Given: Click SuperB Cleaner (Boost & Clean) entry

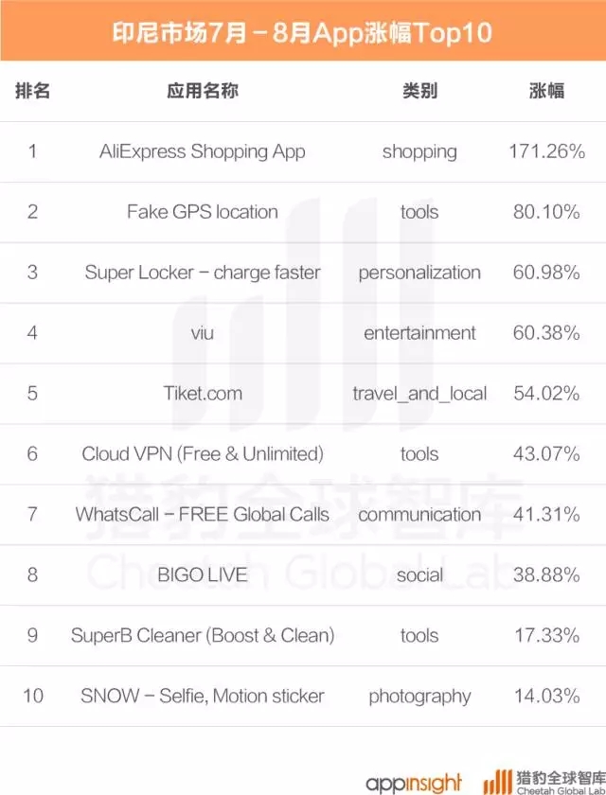Looking at the screenshot, I should (x=203, y=635).
